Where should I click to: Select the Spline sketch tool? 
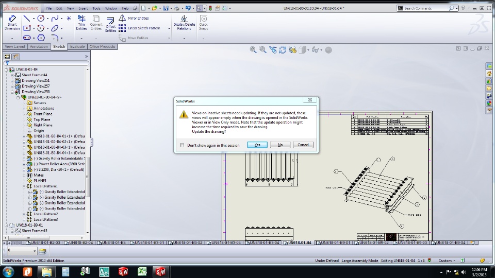(55, 19)
